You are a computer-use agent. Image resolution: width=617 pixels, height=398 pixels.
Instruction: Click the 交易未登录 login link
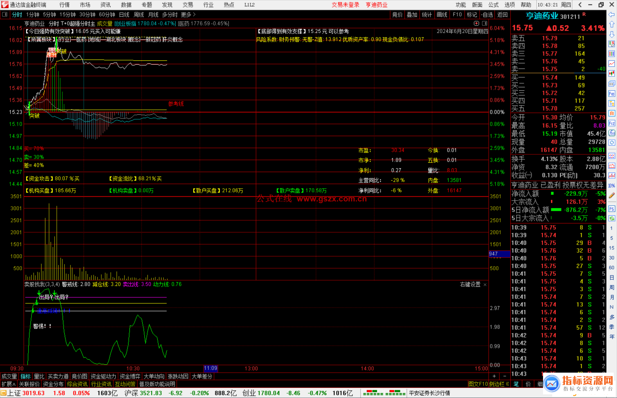click(345, 5)
